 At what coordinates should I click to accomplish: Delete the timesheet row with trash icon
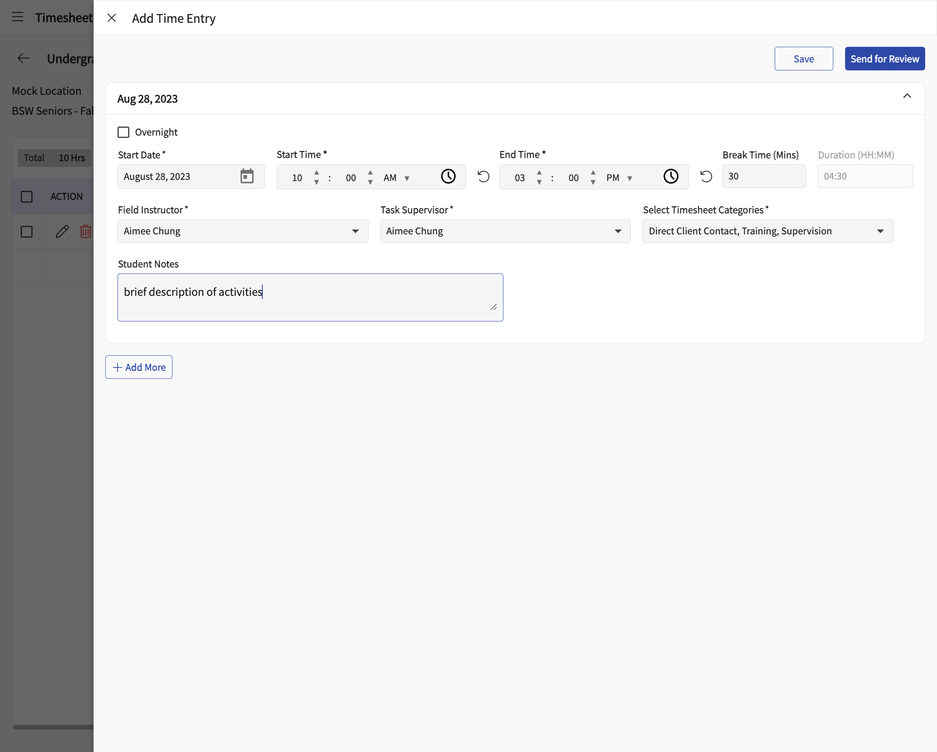[86, 232]
